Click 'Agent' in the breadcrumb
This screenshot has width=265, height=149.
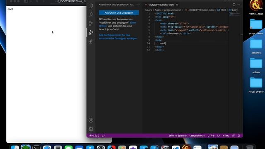coord(158,10)
